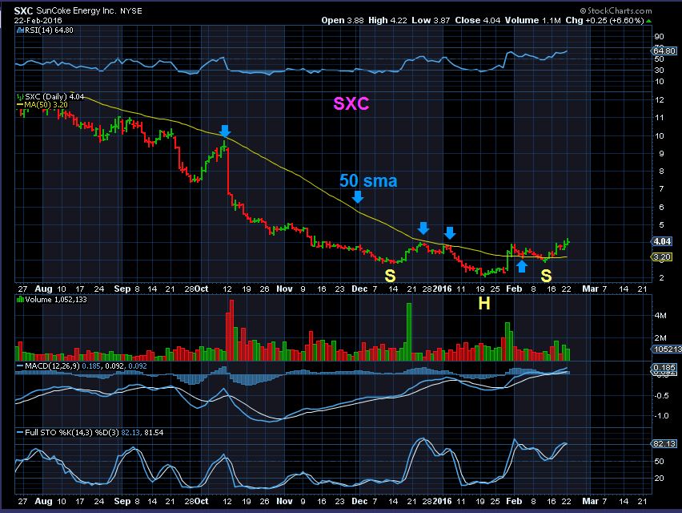Click the Full STO legend line icon

point(20,432)
